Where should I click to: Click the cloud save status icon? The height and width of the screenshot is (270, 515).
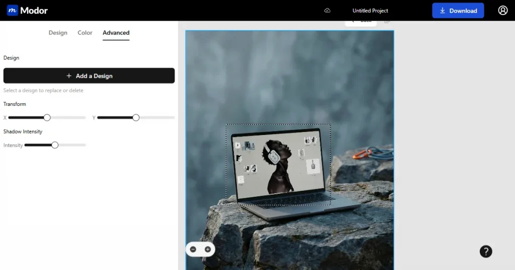327,11
